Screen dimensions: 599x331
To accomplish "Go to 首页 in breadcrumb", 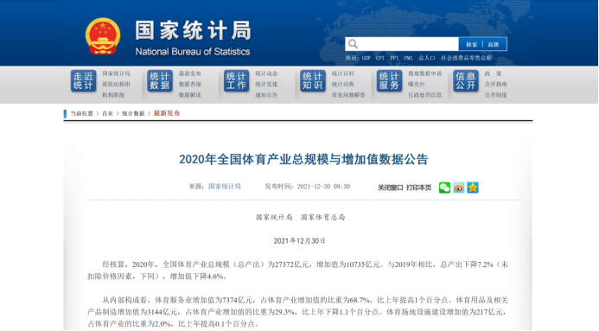I will coord(107,113).
